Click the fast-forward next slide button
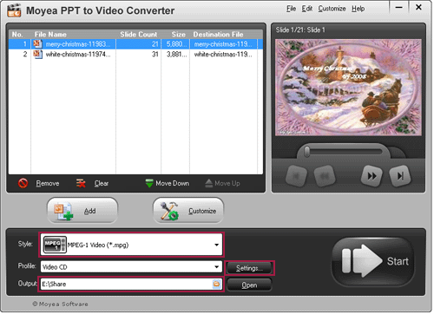This screenshot has height=314, width=434. 372,175
